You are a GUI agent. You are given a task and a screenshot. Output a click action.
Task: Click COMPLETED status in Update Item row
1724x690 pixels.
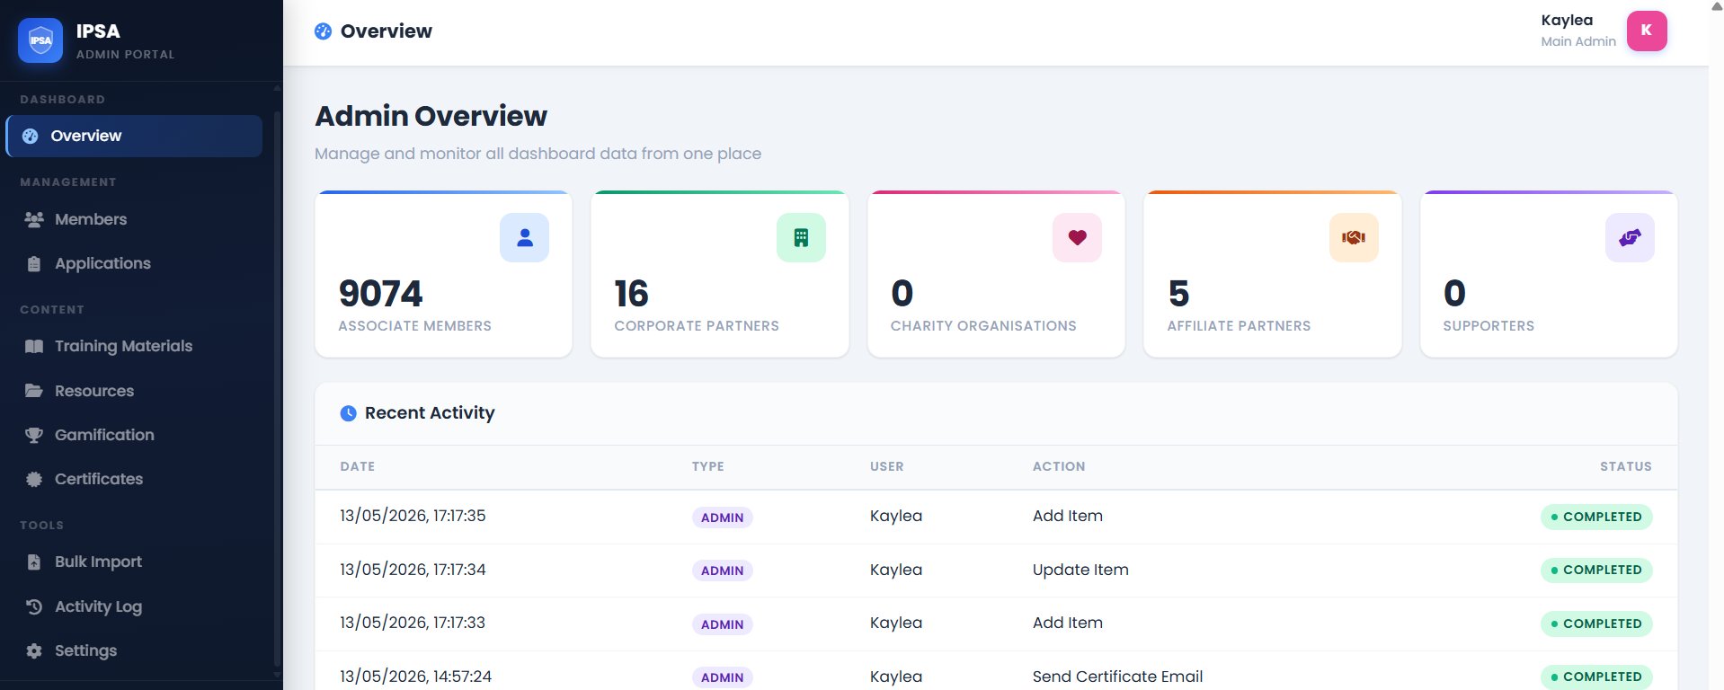coord(1596,570)
